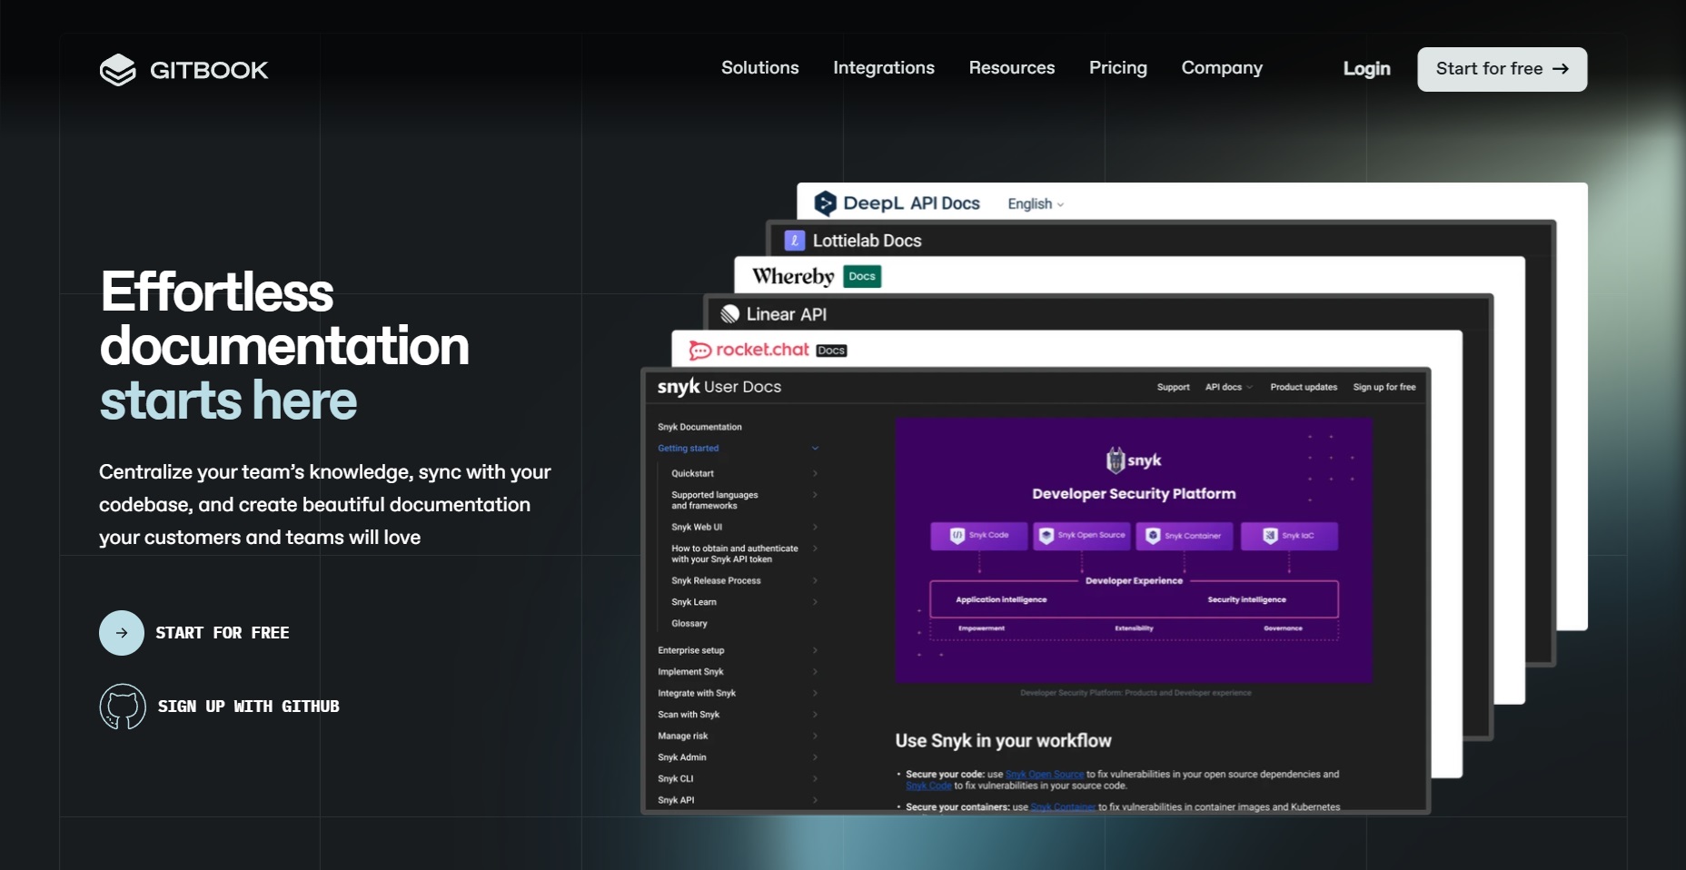Click the Snyk Code hyperlink in text
Viewport: 1686px width, 870px height.
(x=928, y=786)
